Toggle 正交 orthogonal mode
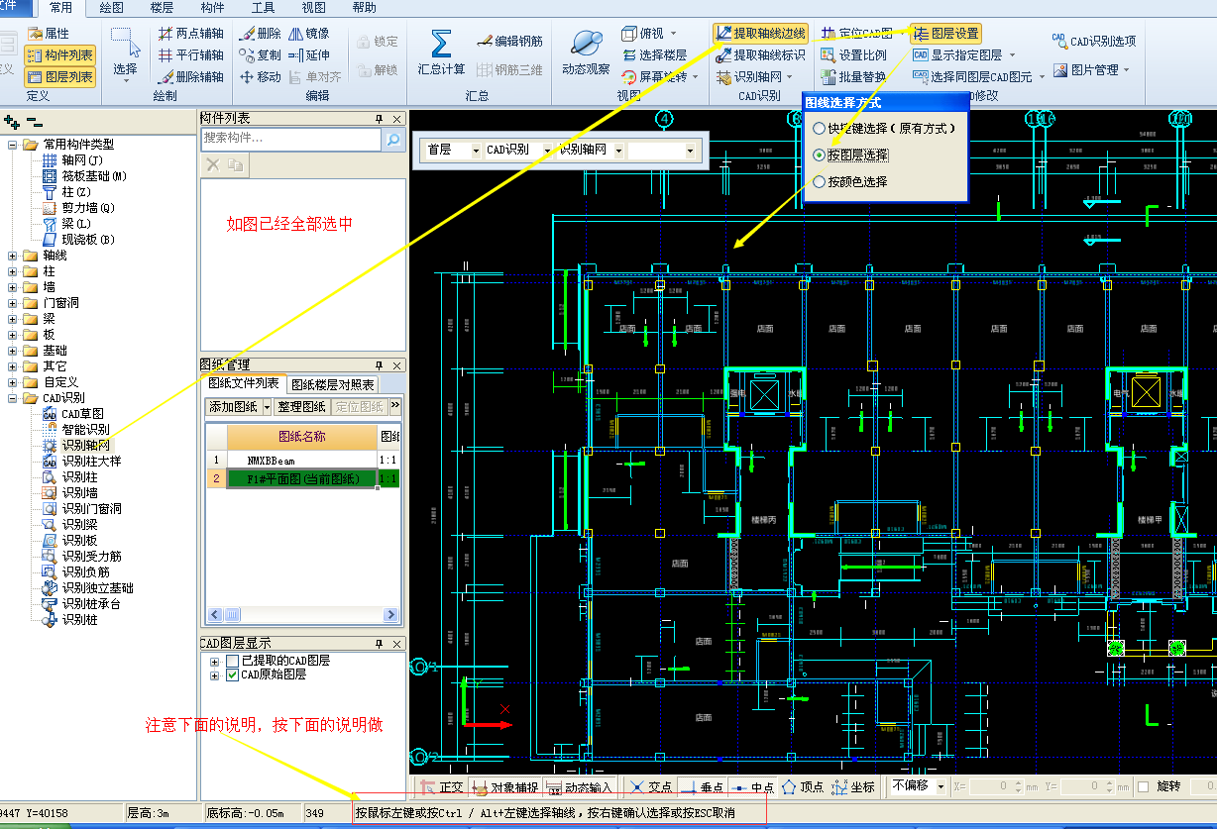This screenshot has height=829, width=1217. (x=440, y=787)
